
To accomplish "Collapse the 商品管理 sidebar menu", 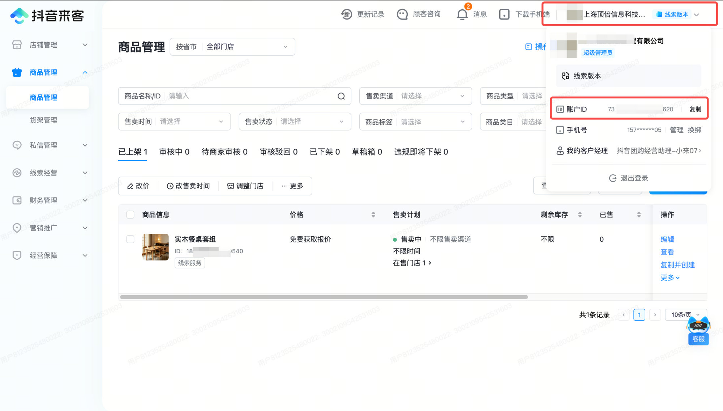I will [85, 72].
